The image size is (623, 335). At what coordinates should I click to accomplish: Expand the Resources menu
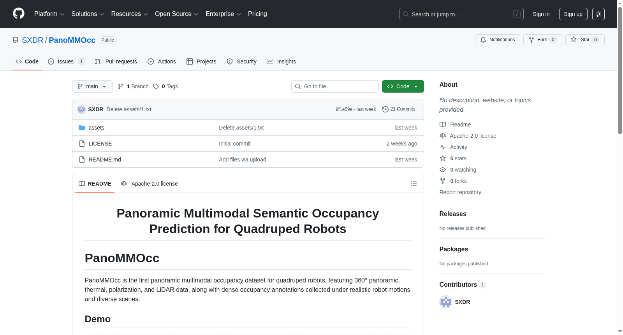point(129,14)
